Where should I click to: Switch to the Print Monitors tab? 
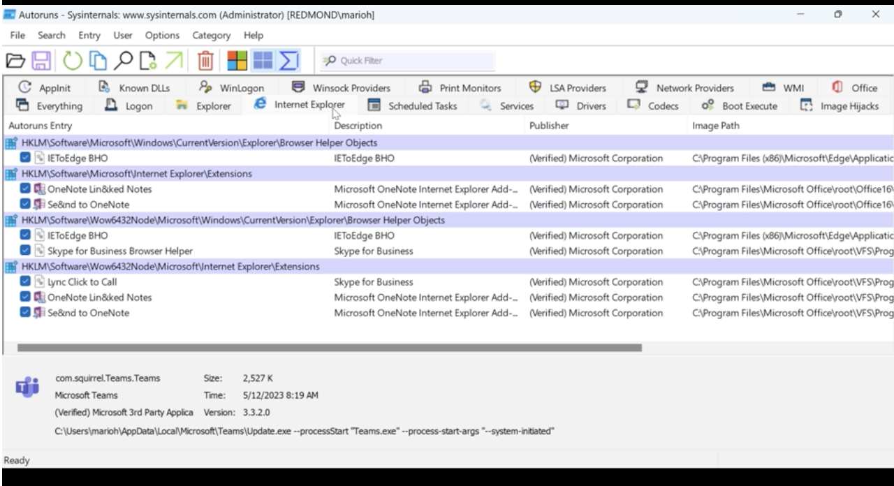pos(460,88)
